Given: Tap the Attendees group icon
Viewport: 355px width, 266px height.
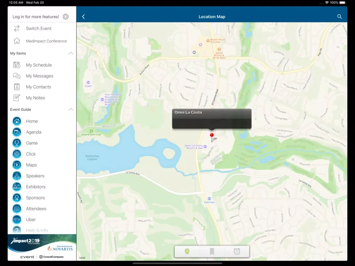Looking at the screenshot, I should [x=17, y=209].
